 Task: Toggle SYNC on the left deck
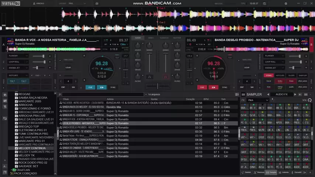click(x=113, y=87)
